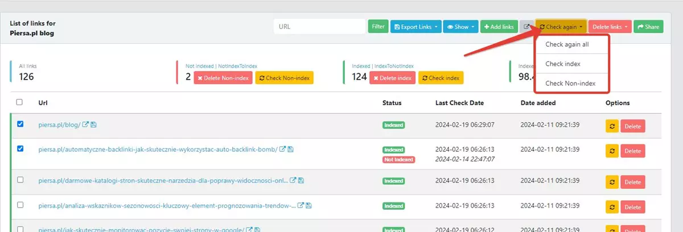Open external link icon for automatyczne-backlinki URL
This screenshot has width=683, height=232.
[282, 150]
